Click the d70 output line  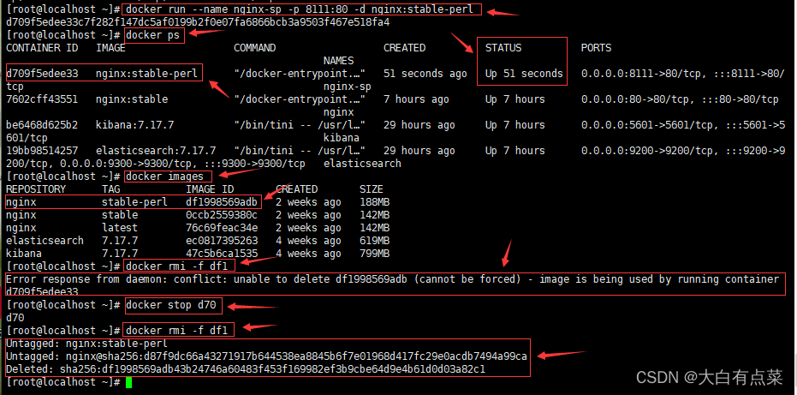pyautogui.click(x=15, y=318)
